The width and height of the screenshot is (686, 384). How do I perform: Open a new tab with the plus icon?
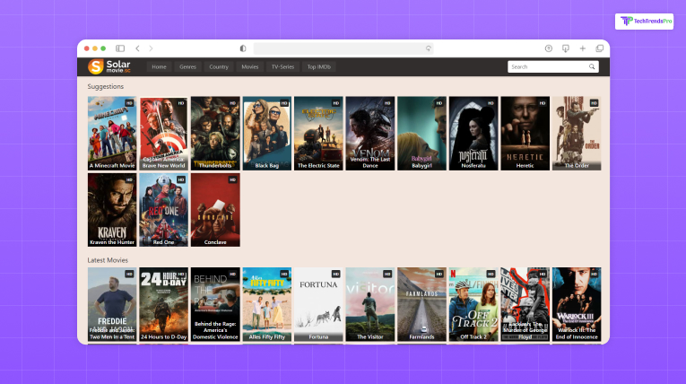click(583, 48)
